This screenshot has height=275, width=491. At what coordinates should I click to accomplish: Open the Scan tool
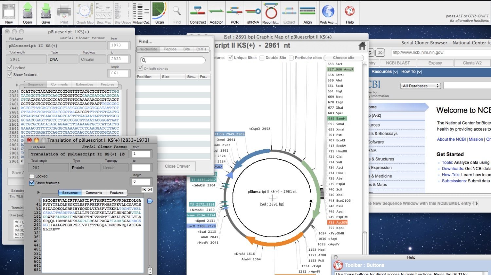[x=159, y=13]
